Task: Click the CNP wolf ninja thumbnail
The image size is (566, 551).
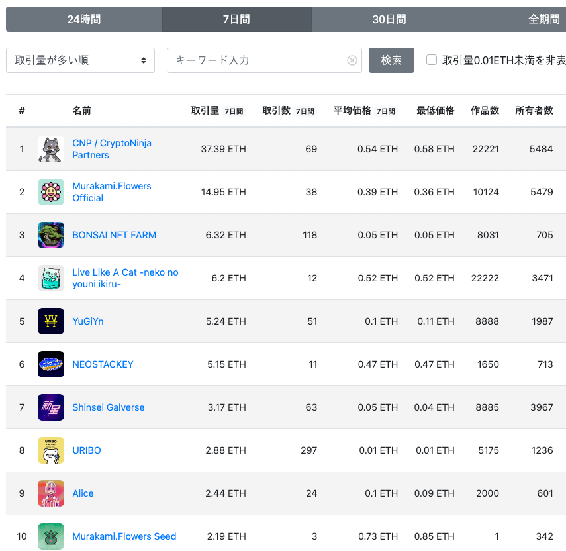Action: pyautogui.click(x=51, y=149)
